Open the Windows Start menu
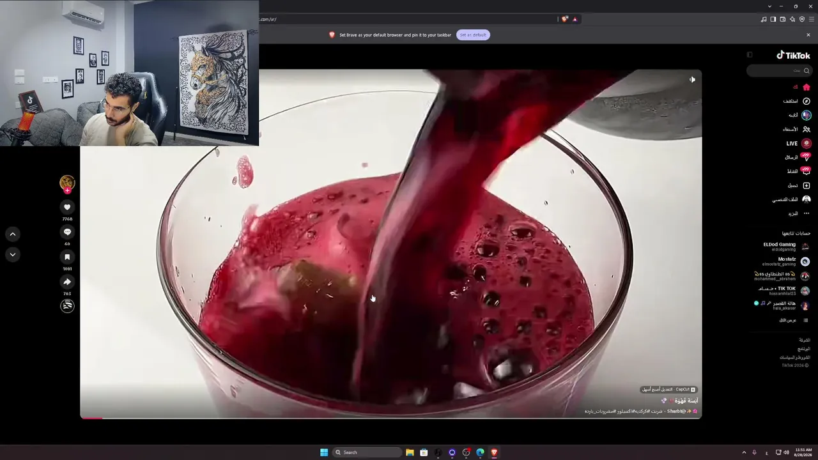818x460 pixels. pyautogui.click(x=324, y=452)
